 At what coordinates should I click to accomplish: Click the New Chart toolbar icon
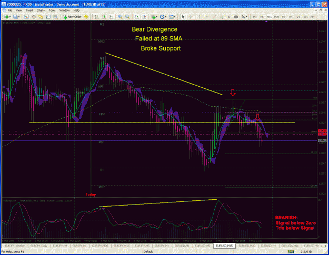pyautogui.click(x=6, y=17)
